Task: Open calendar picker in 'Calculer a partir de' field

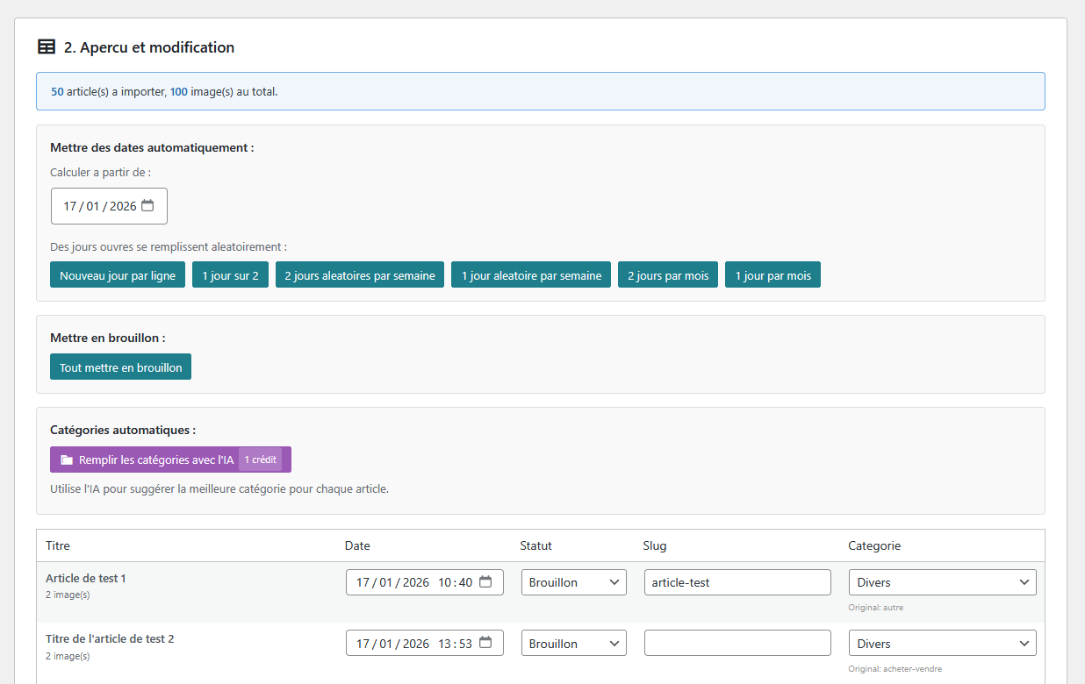Action: click(147, 206)
